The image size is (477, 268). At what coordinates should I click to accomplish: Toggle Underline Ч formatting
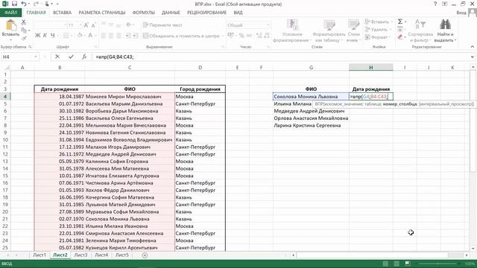(53, 36)
